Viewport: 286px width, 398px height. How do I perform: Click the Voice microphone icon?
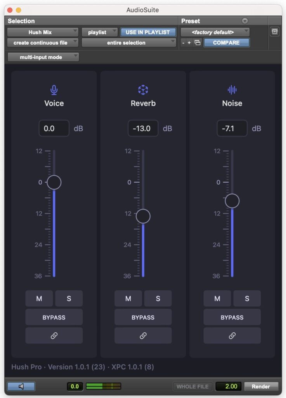click(x=54, y=90)
